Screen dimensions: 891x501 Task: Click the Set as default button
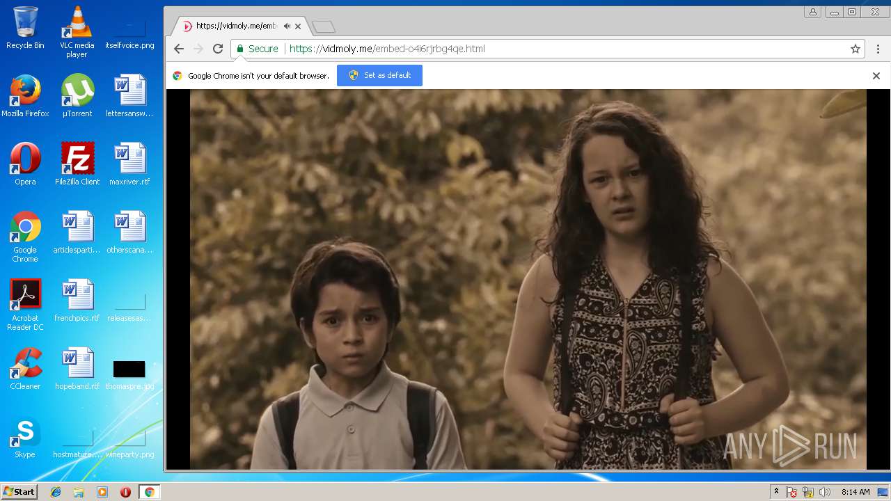tap(379, 75)
